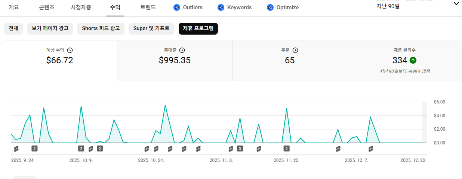Click the video marker labeled 3

[240, 149]
